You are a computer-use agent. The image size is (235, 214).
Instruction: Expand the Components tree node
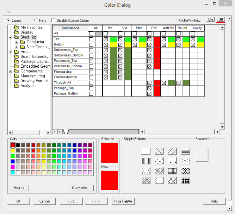pos(11,71)
